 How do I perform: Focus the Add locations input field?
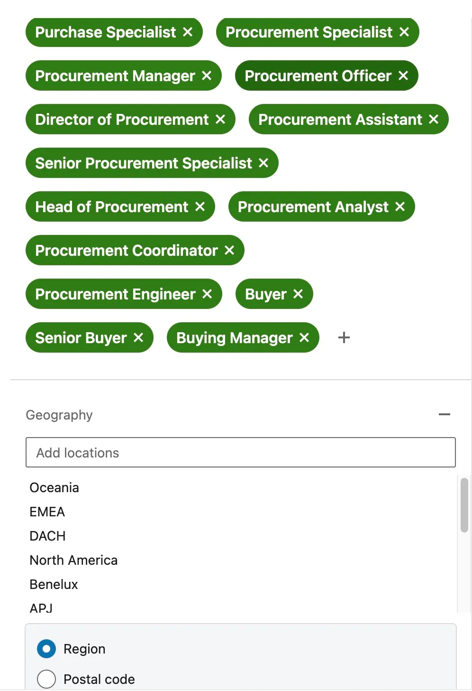(x=240, y=453)
